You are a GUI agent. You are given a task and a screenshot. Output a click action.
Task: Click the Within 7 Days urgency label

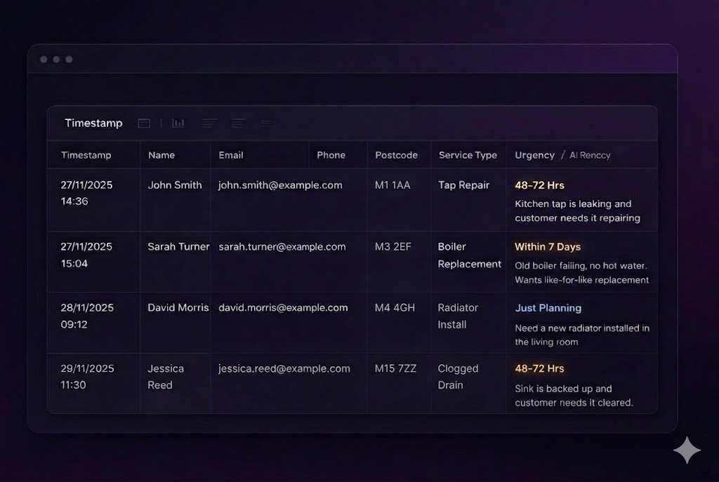click(x=548, y=246)
